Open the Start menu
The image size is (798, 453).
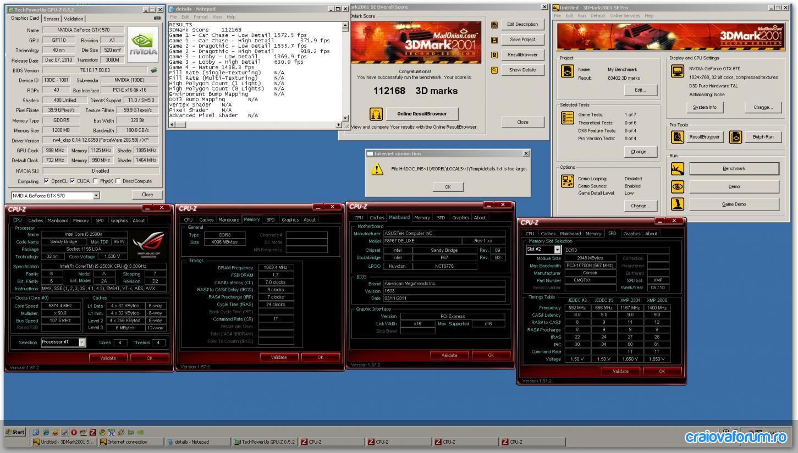click(x=15, y=432)
